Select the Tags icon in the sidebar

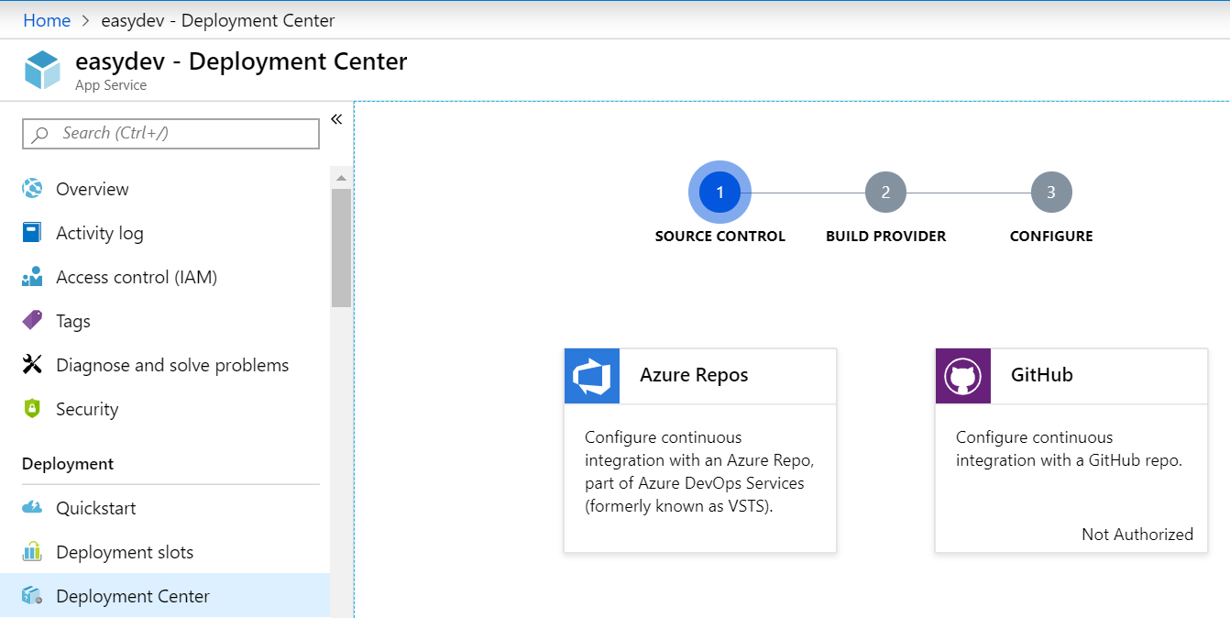click(32, 320)
